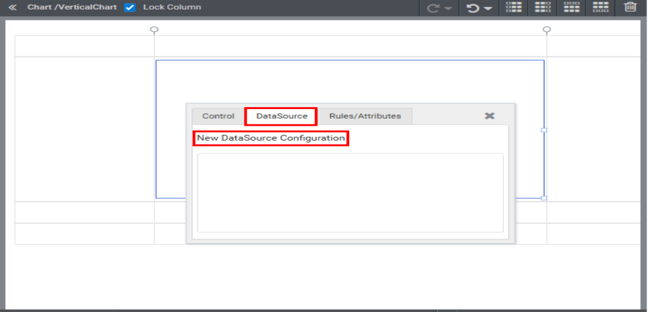This screenshot has width=648, height=312.
Task: Click the right column resize circle handle
Action: [x=546, y=30]
